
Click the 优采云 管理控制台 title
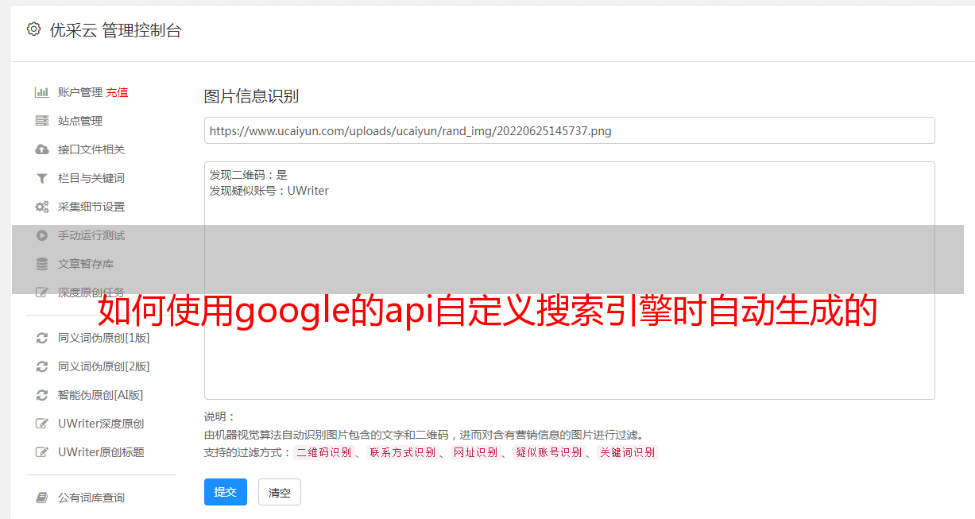pos(115,30)
